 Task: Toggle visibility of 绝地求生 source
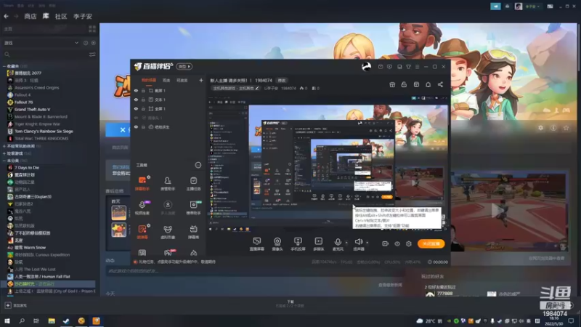tap(136, 126)
